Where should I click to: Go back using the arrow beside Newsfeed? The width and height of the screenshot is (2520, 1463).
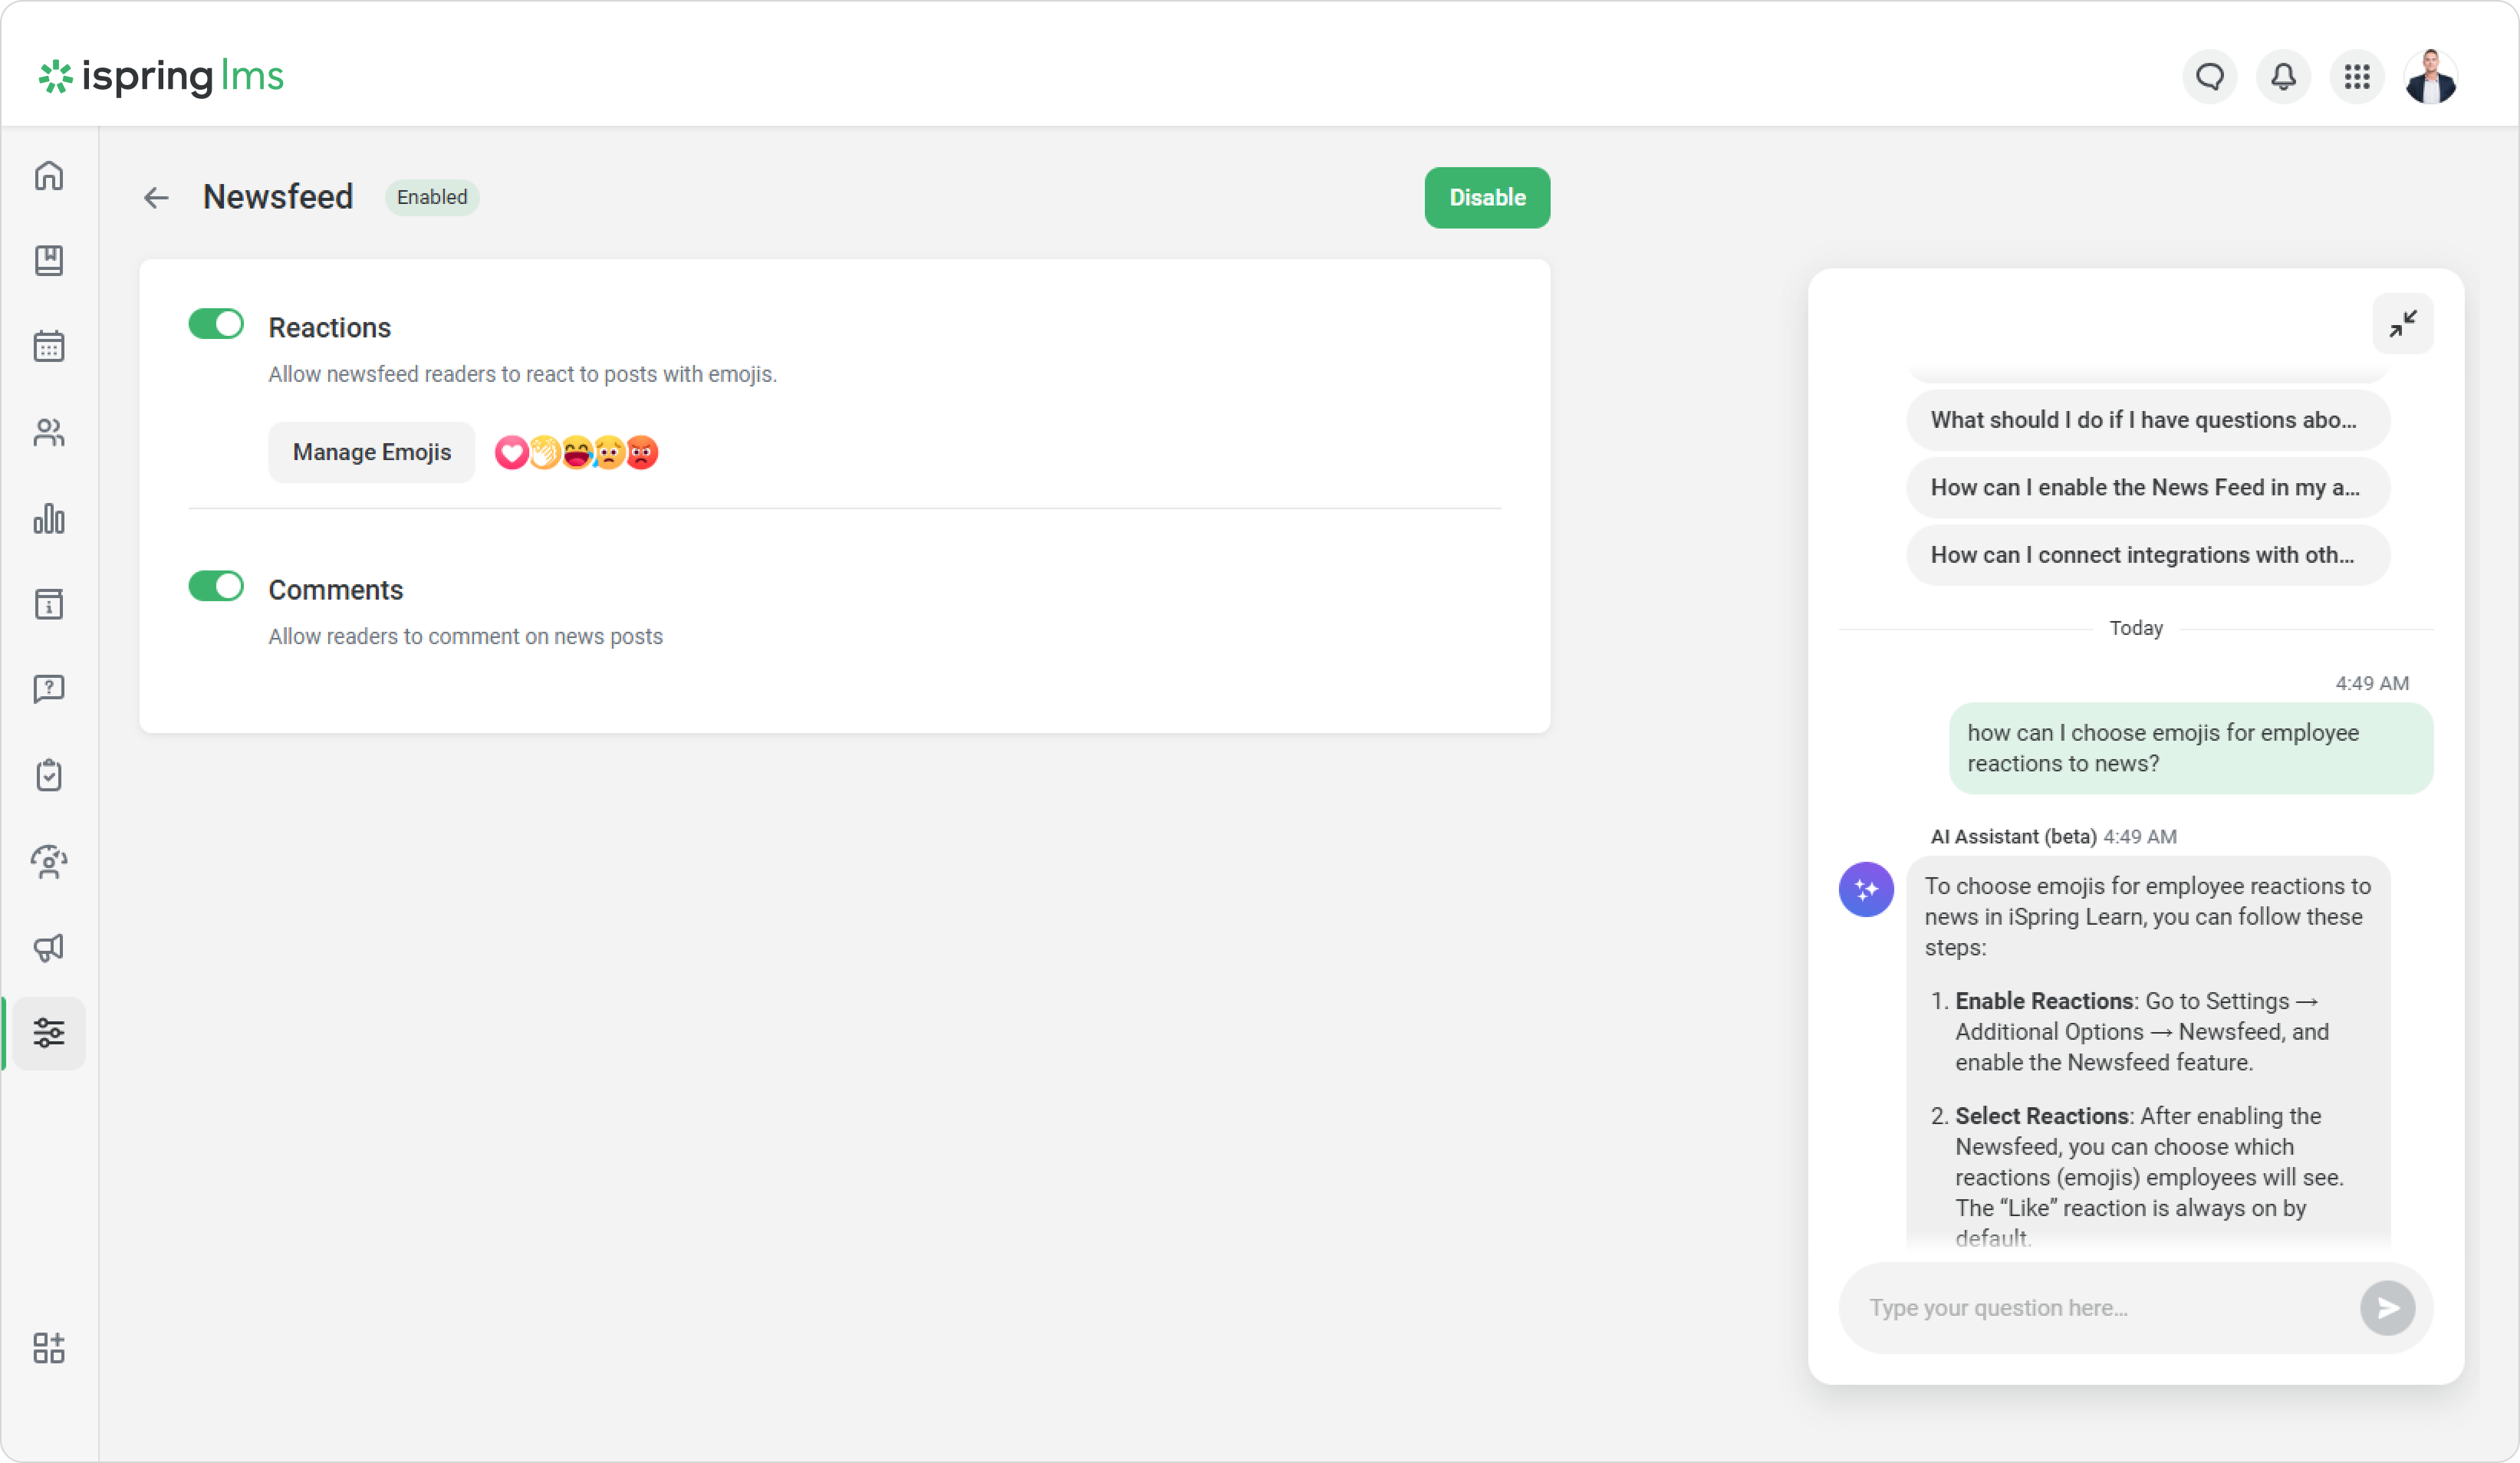pyautogui.click(x=156, y=198)
